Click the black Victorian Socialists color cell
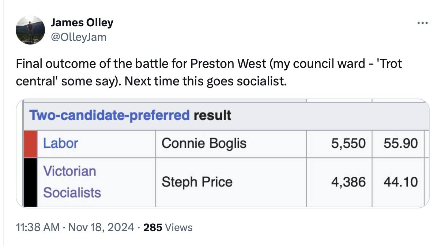441x246 pixels. [x=30, y=182]
